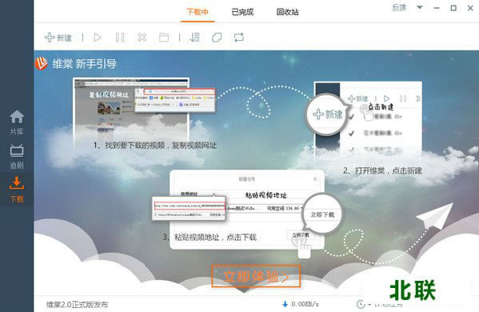Click 立即体验 button
Viewport: 479px width, 312px height.
click(x=256, y=276)
